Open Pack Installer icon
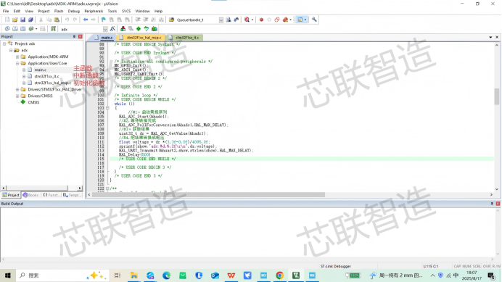 point(155,29)
